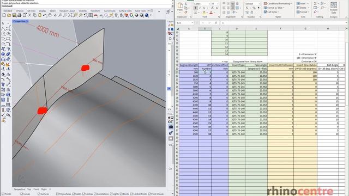
Task: Toggle Annotations selection filter checkbox
Action: click(x=95, y=194)
